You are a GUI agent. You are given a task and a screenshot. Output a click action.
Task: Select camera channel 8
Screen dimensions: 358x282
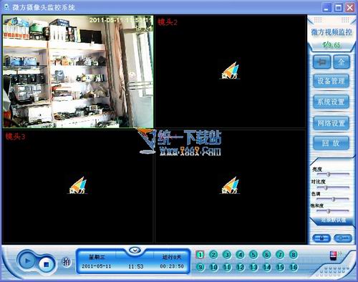point(294,255)
